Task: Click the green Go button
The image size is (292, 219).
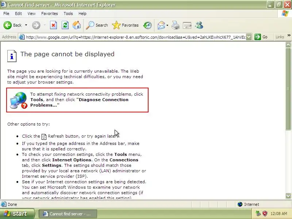Action: (261, 37)
